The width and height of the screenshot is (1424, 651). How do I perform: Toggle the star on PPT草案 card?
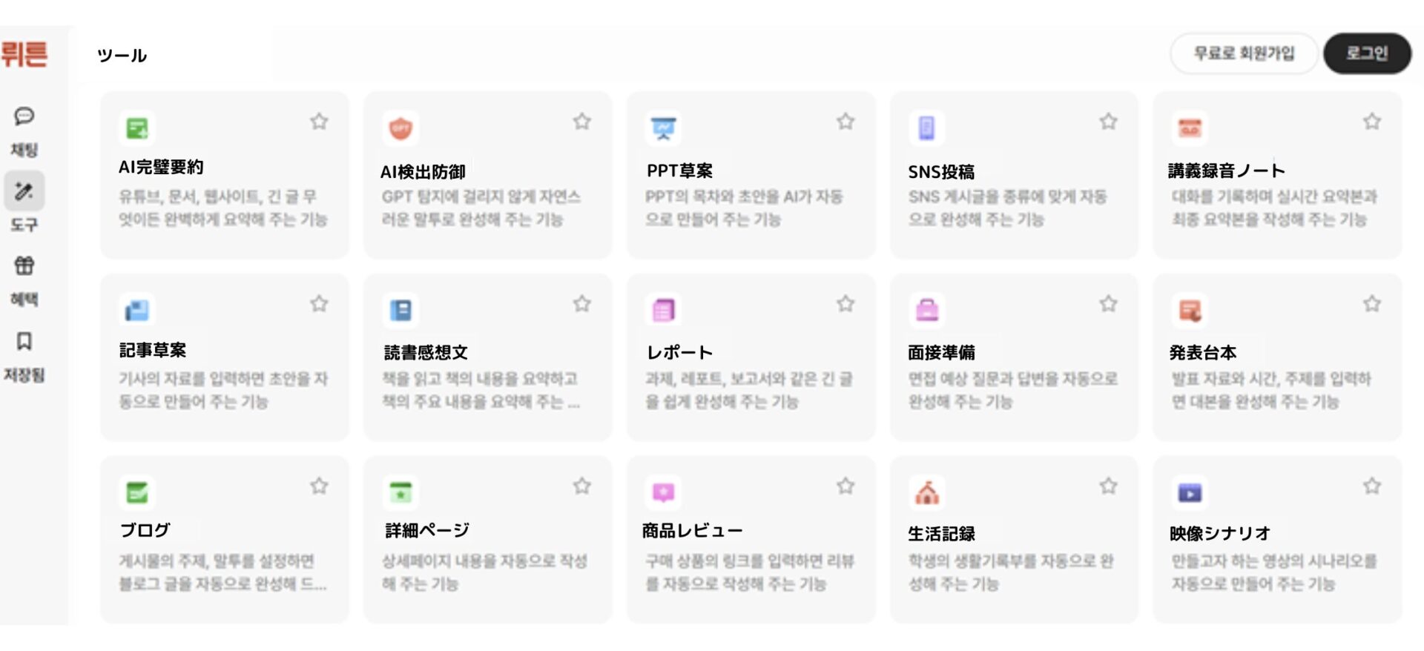coord(845,121)
